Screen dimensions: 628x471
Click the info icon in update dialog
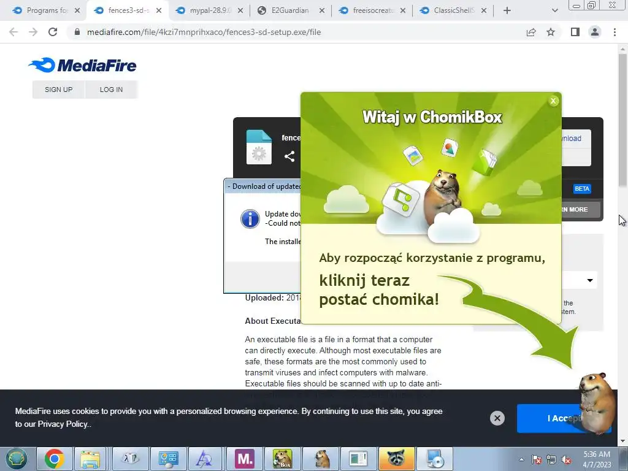pyautogui.click(x=250, y=219)
